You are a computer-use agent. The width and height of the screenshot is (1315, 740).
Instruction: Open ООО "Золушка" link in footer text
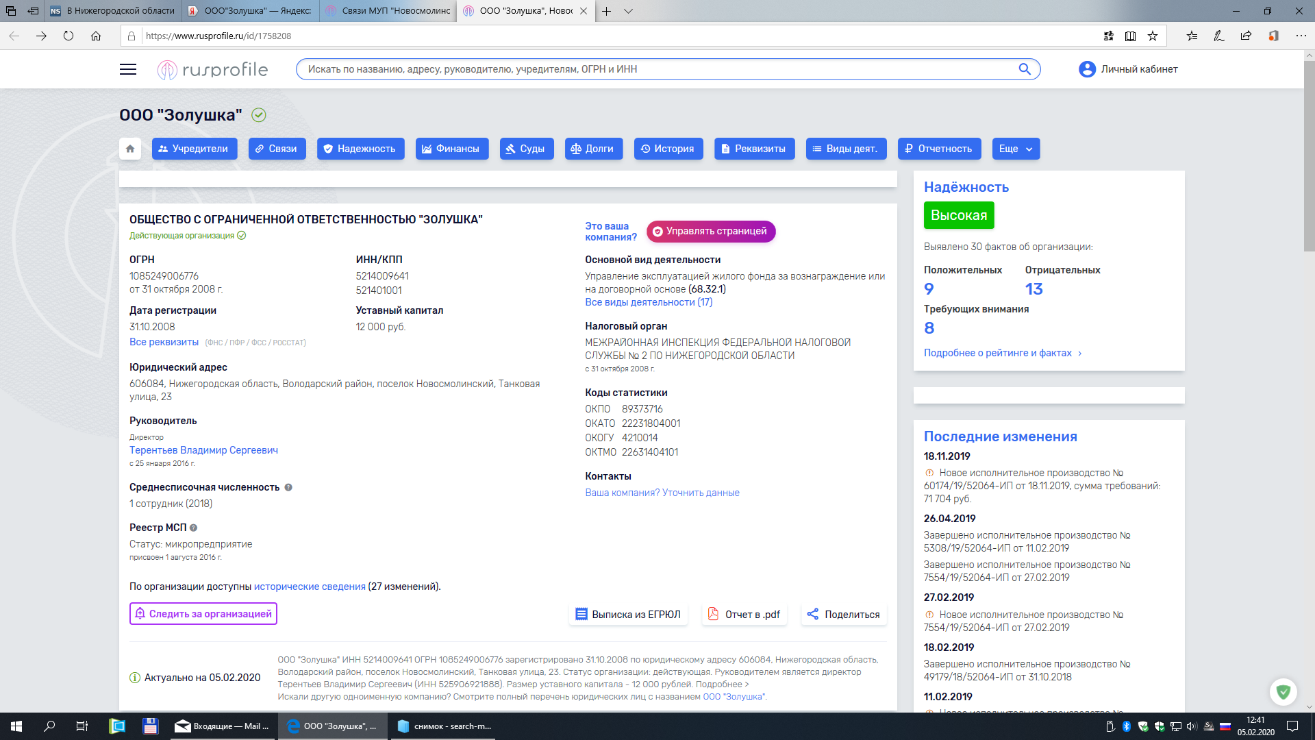point(734,697)
